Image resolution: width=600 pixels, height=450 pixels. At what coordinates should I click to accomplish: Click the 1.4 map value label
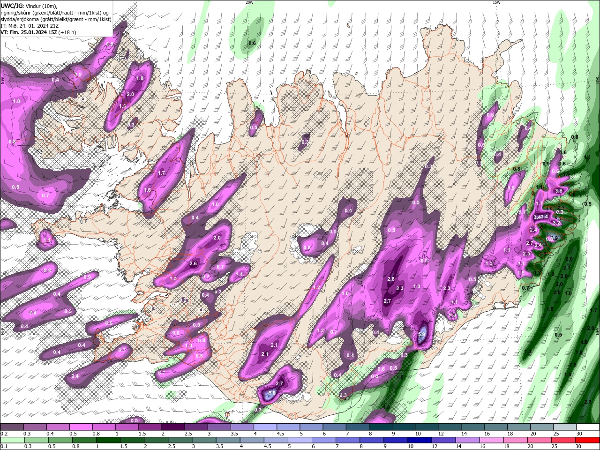pyautogui.click(x=240, y=274)
